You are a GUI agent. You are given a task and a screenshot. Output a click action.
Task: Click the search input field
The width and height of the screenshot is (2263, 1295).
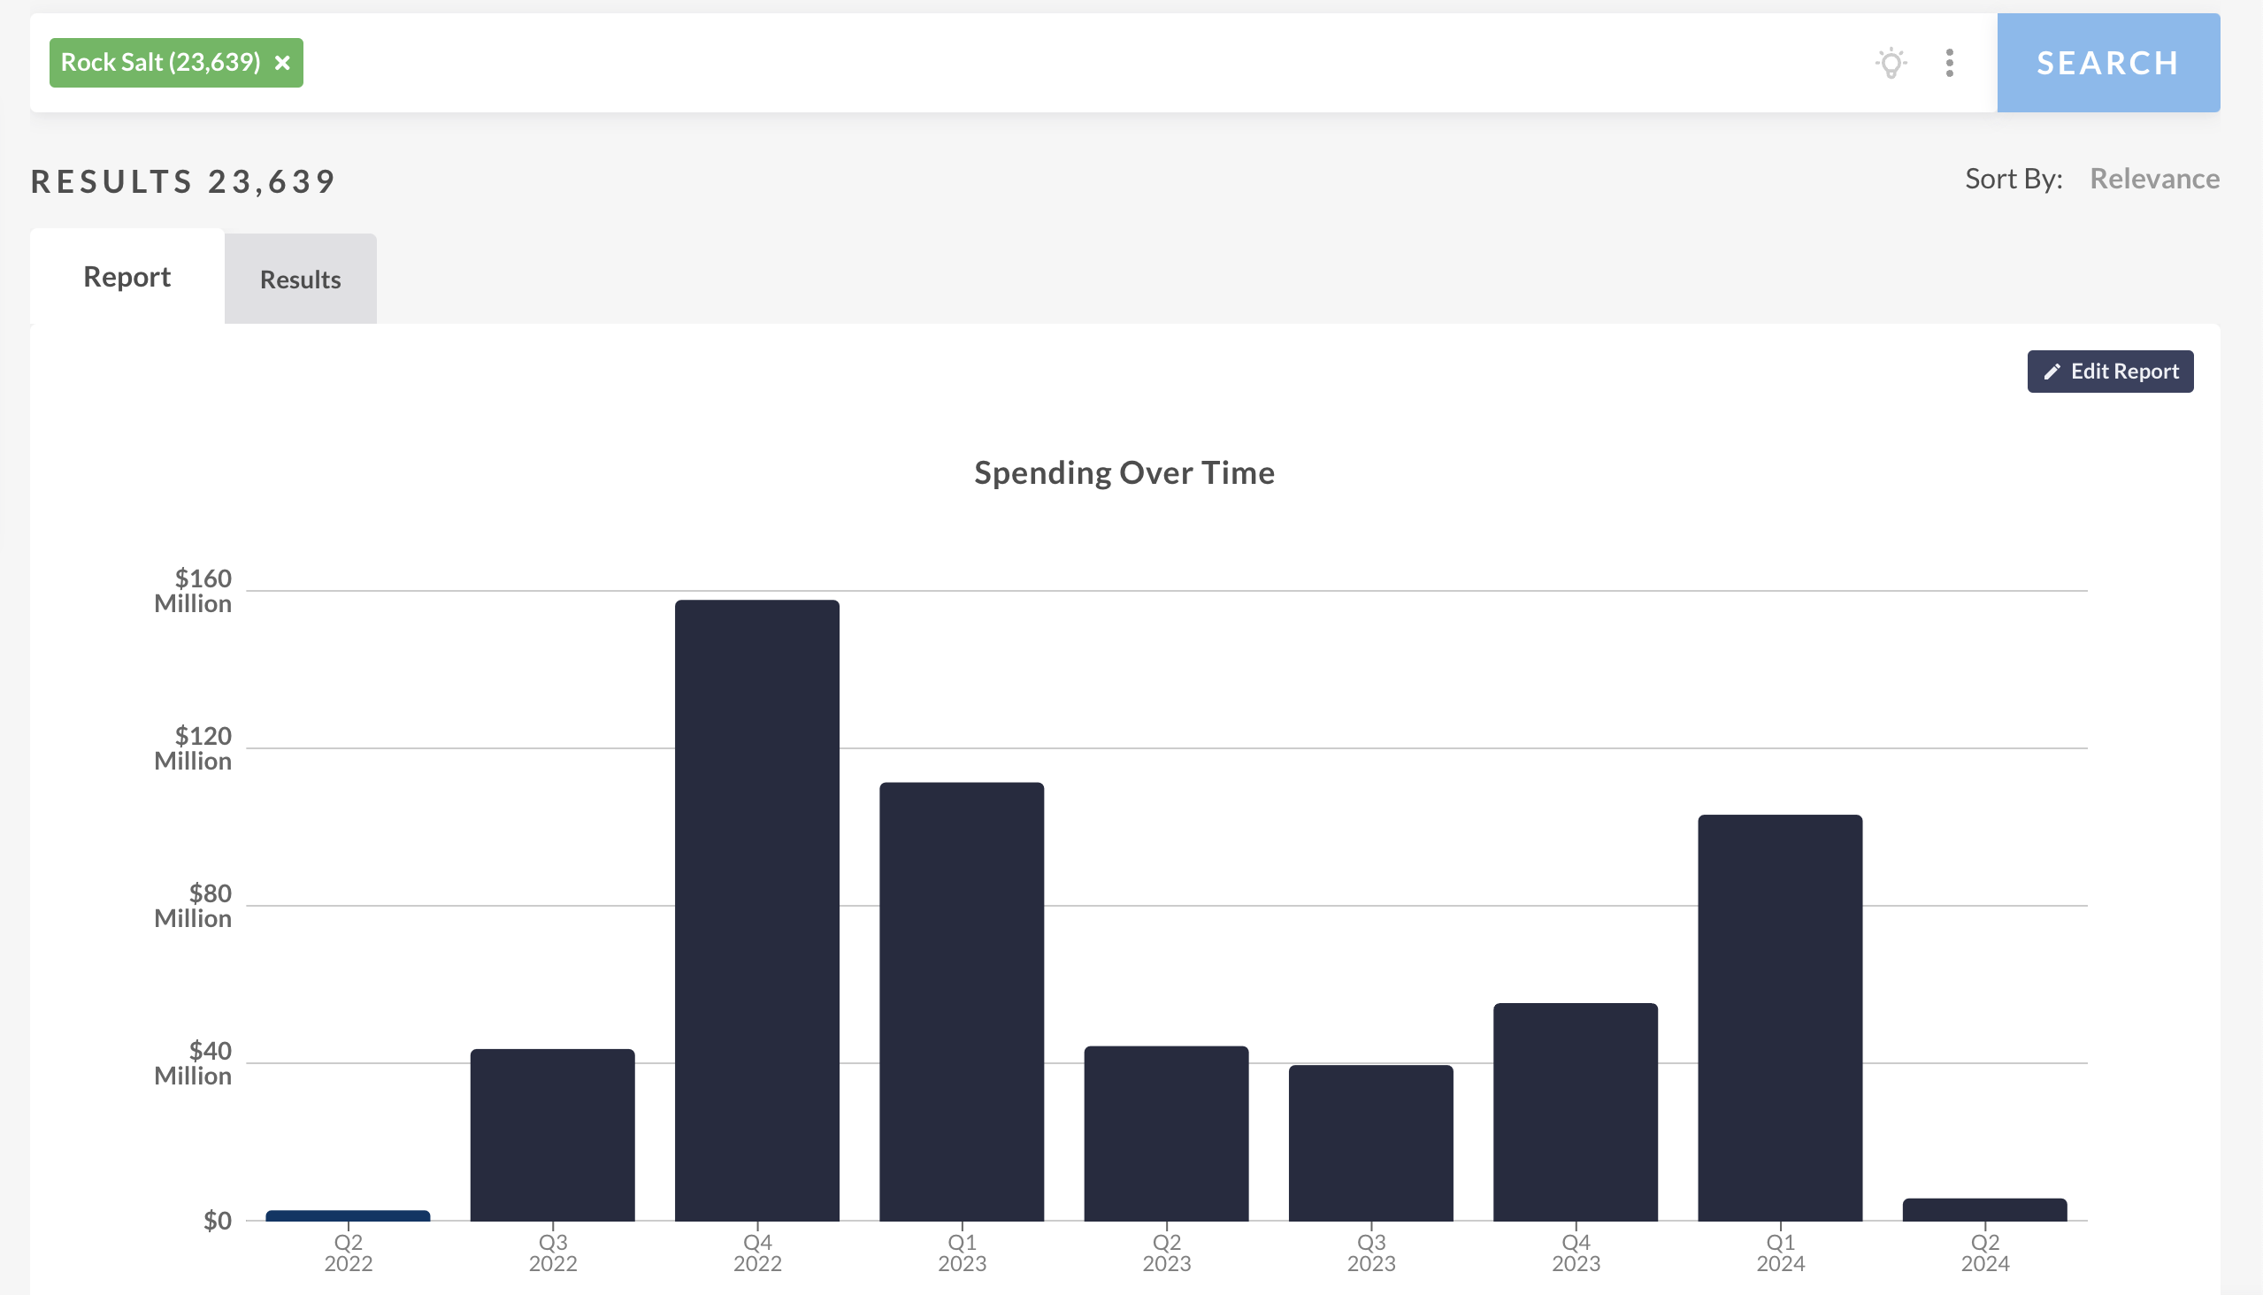point(1068,63)
